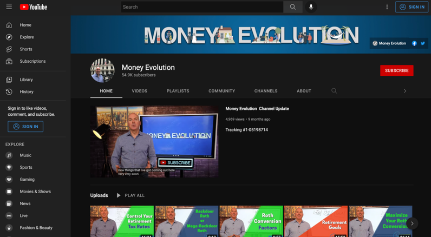Image resolution: width=431 pixels, height=237 pixels.
Task: Open Control Your Retirement Tax Rates thumbnail
Action: click(x=122, y=221)
